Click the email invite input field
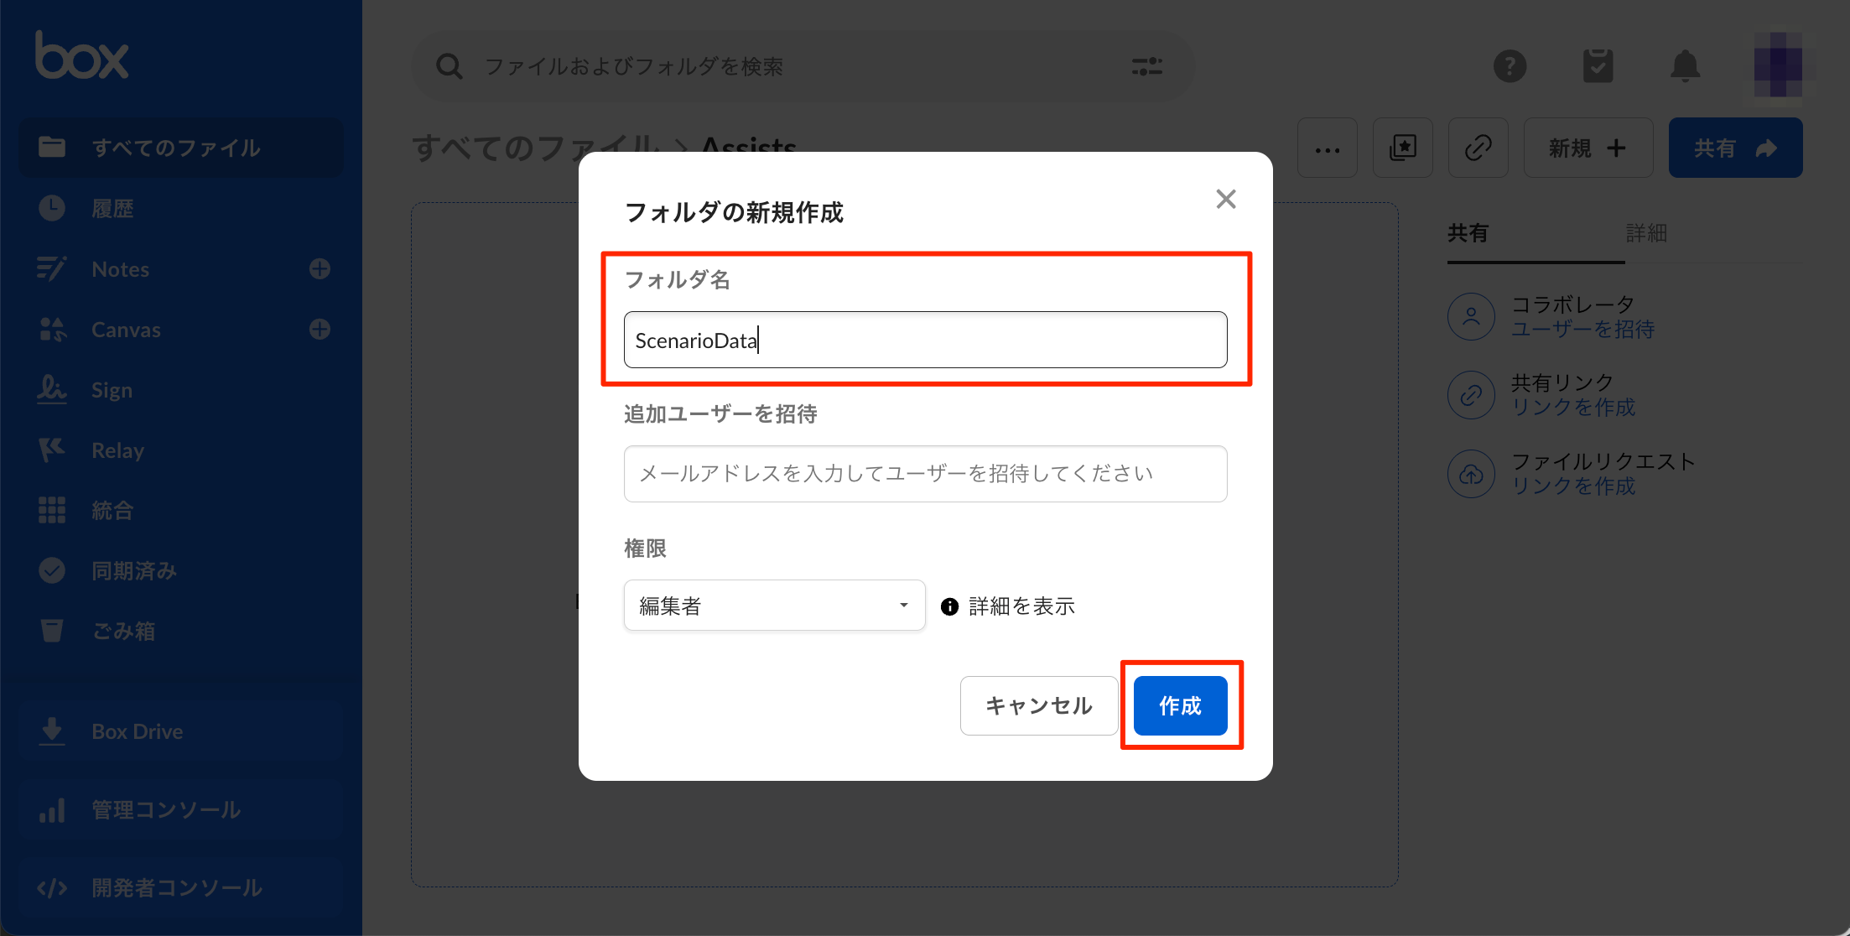 (x=925, y=474)
